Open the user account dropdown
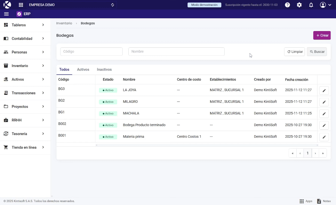 [x=325, y=5]
